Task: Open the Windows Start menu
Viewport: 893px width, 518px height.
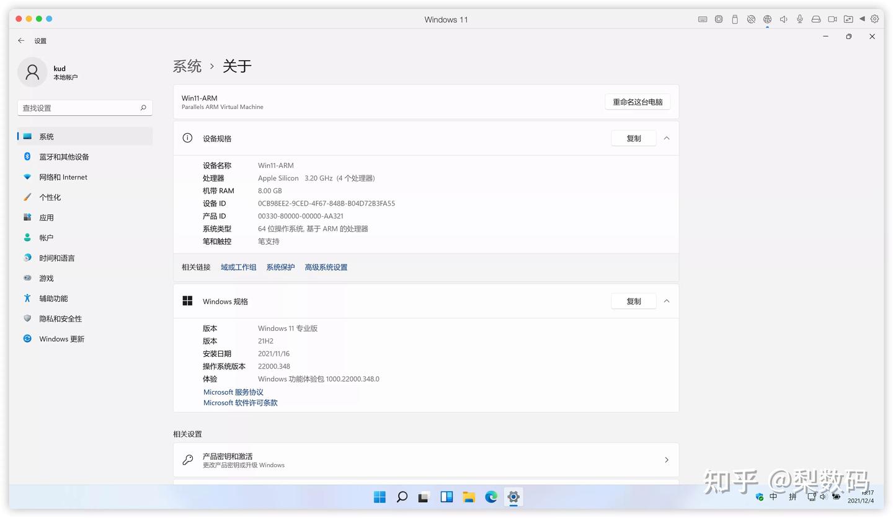Action: tap(380, 496)
